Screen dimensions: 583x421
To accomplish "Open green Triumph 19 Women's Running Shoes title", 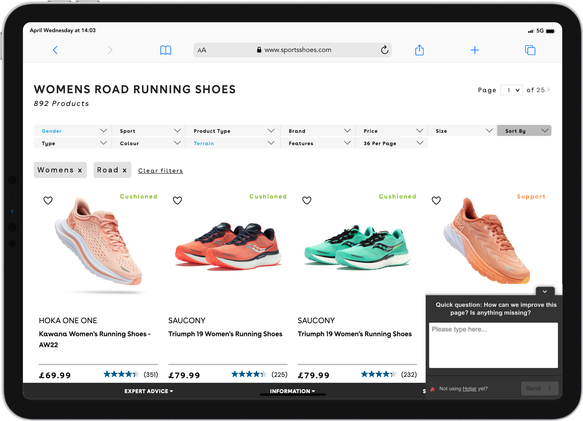I will (x=355, y=334).
